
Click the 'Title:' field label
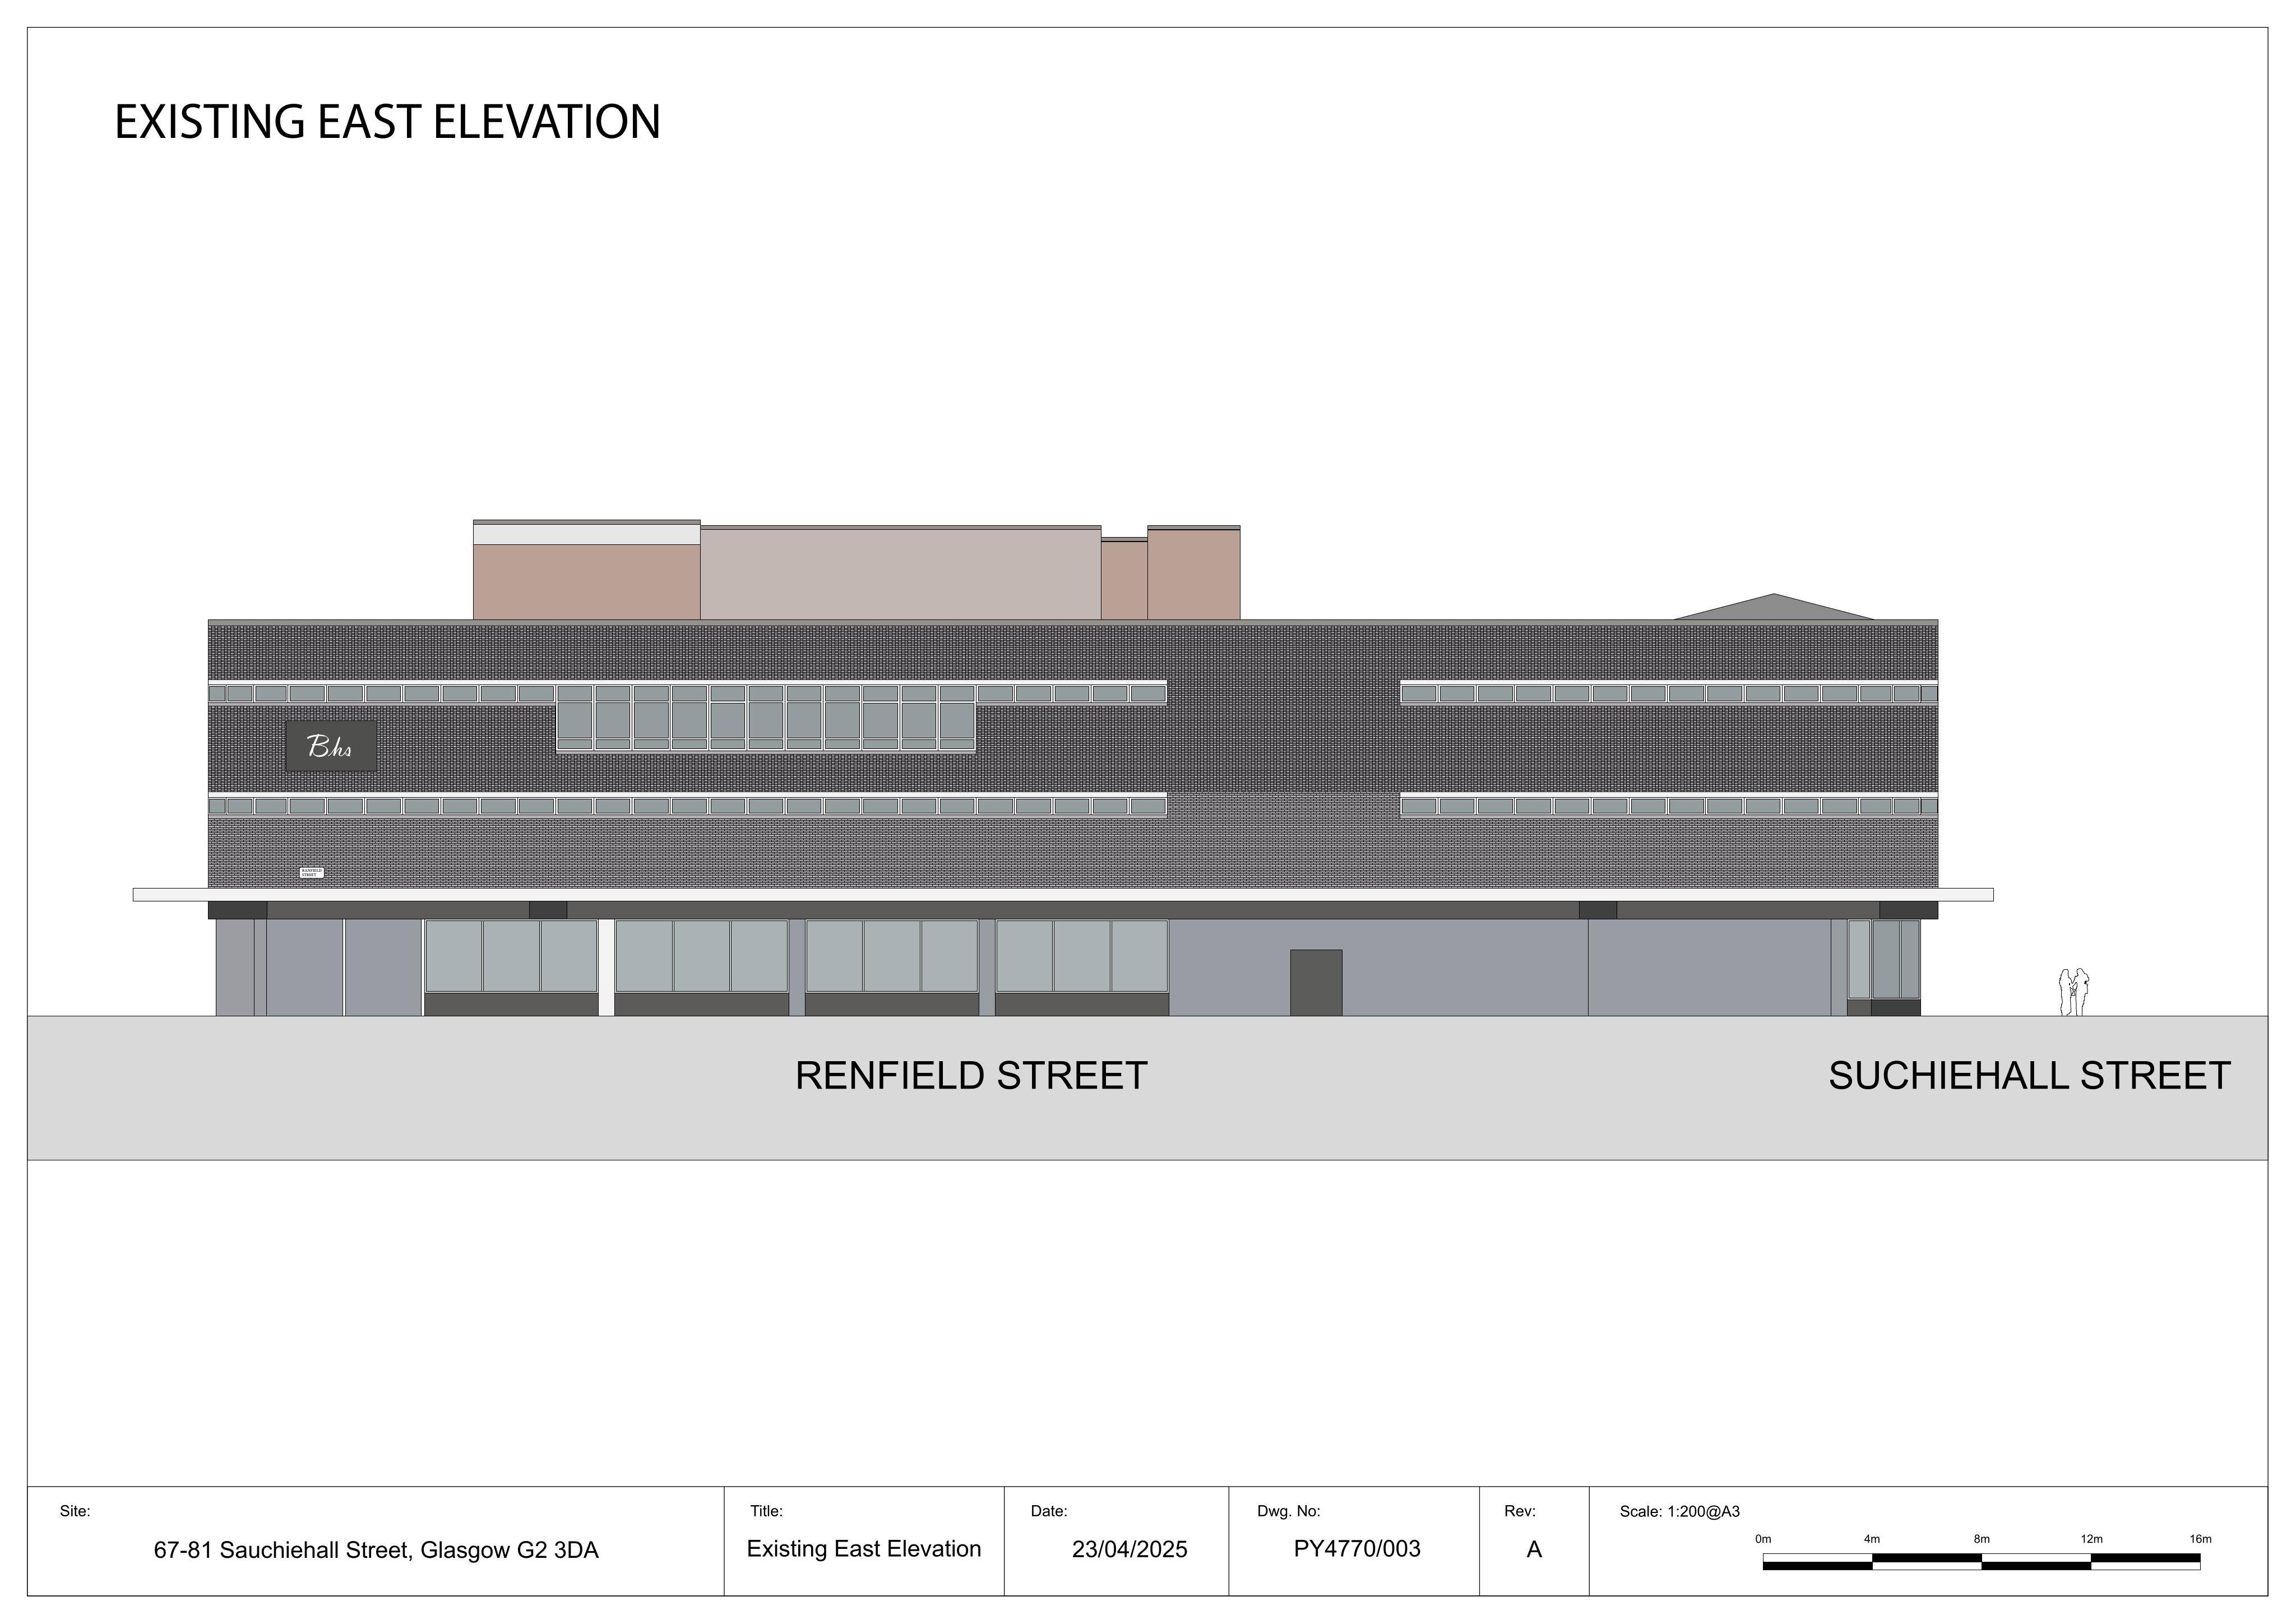(x=766, y=1511)
